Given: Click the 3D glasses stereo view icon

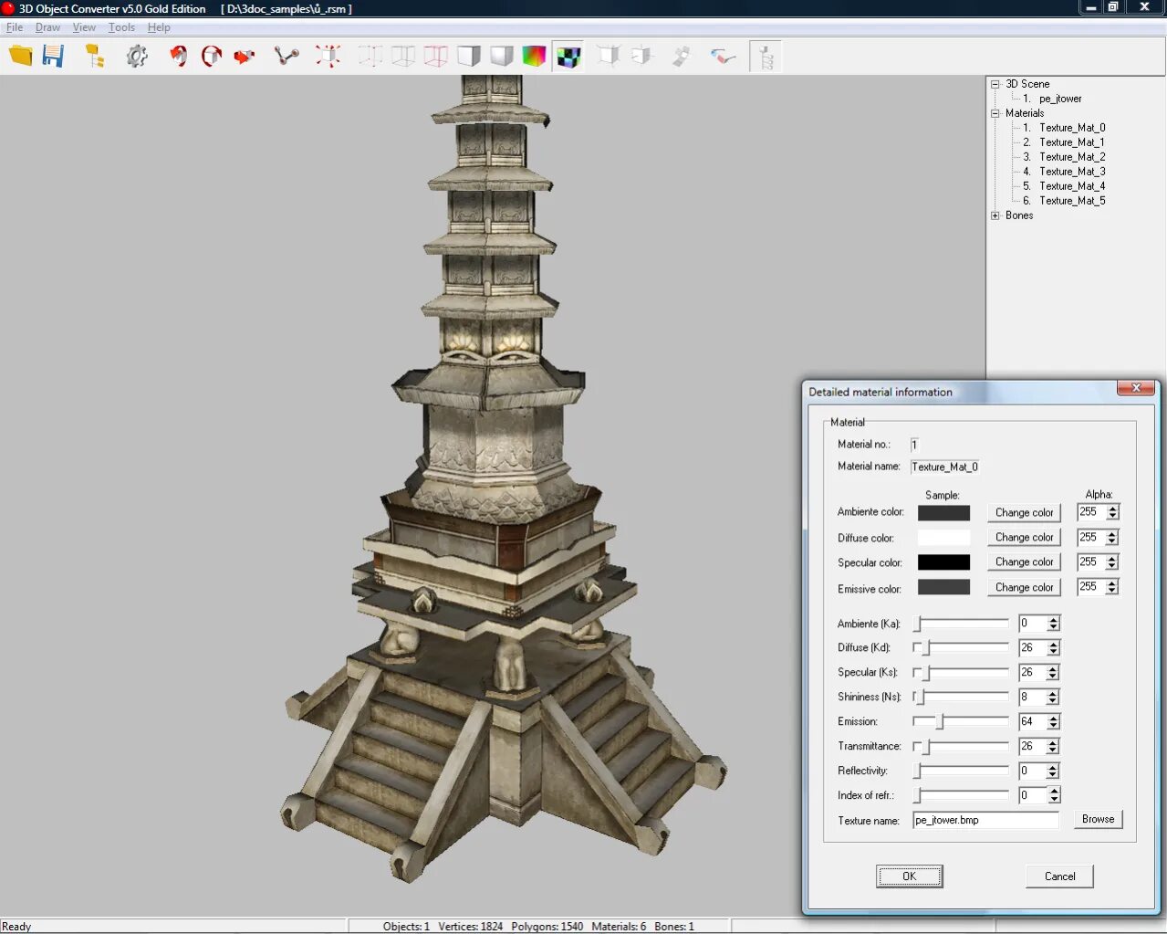Looking at the screenshot, I should tap(723, 57).
